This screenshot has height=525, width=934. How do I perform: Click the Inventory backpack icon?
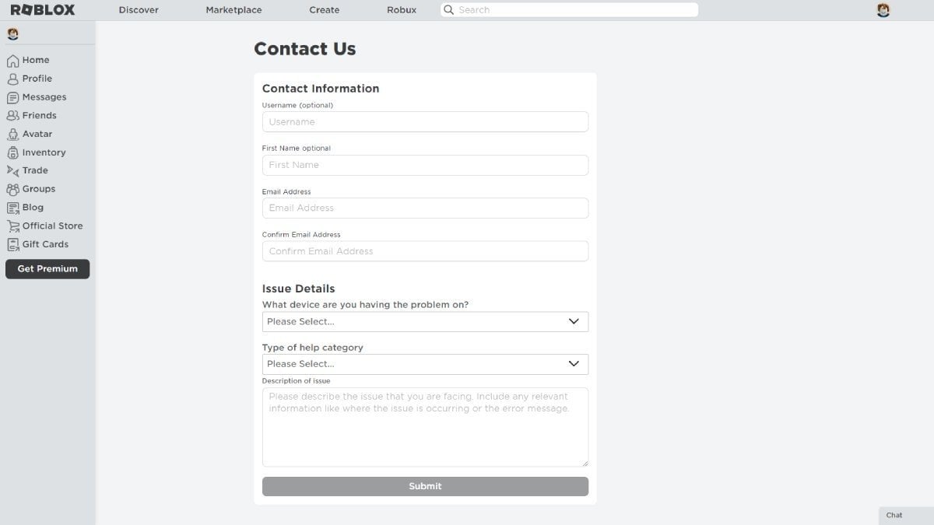click(x=12, y=153)
